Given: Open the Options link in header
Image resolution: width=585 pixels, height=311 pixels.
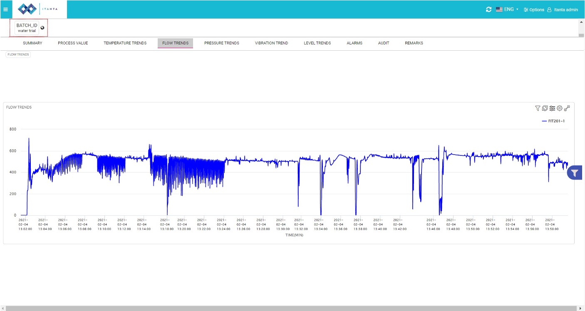Looking at the screenshot, I should click(534, 10).
